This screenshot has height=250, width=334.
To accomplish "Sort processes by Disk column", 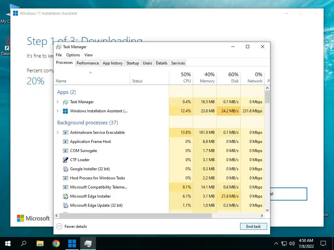I will (x=229, y=78).
